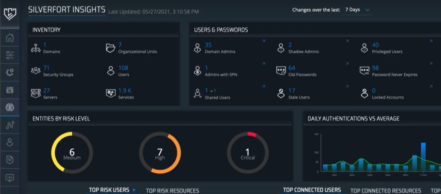The image size is (441, 194).
Task: Open Password Never Expires details arrow
Action: [431, 64]
